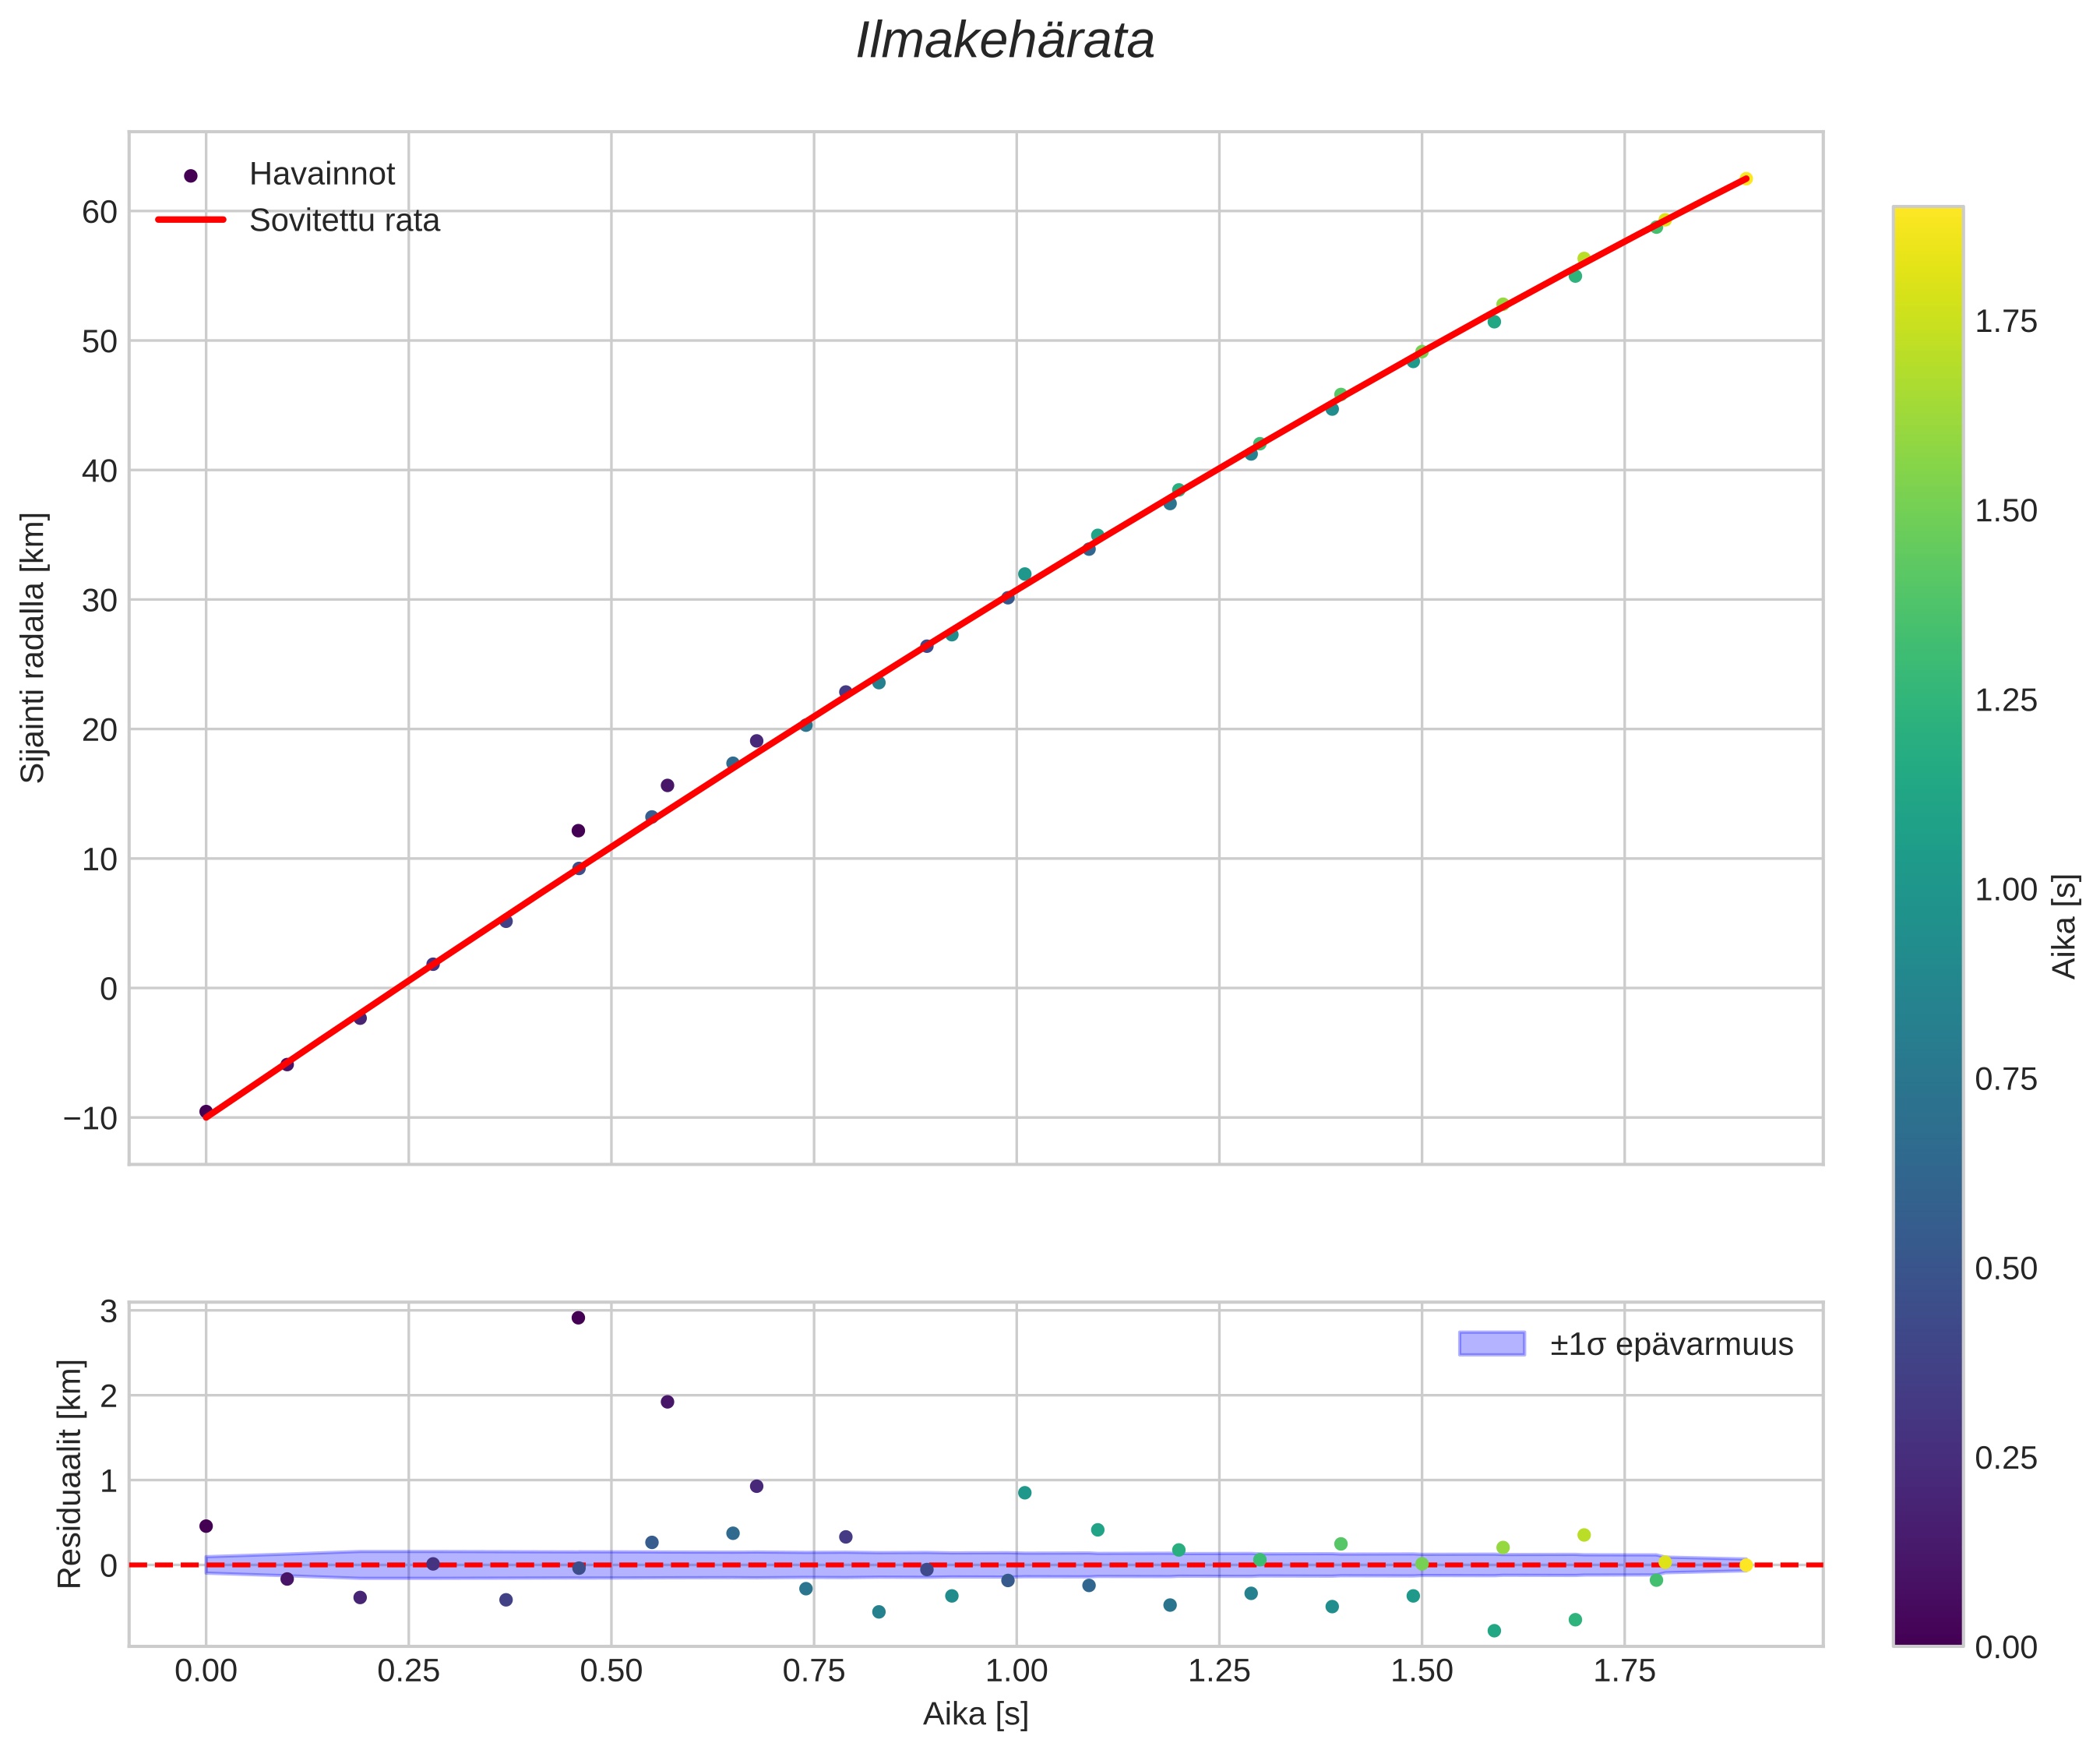Click the dark purple bottom of the colorbar
Screen dimensions: 2100x1750
tap(1928, 1634)
